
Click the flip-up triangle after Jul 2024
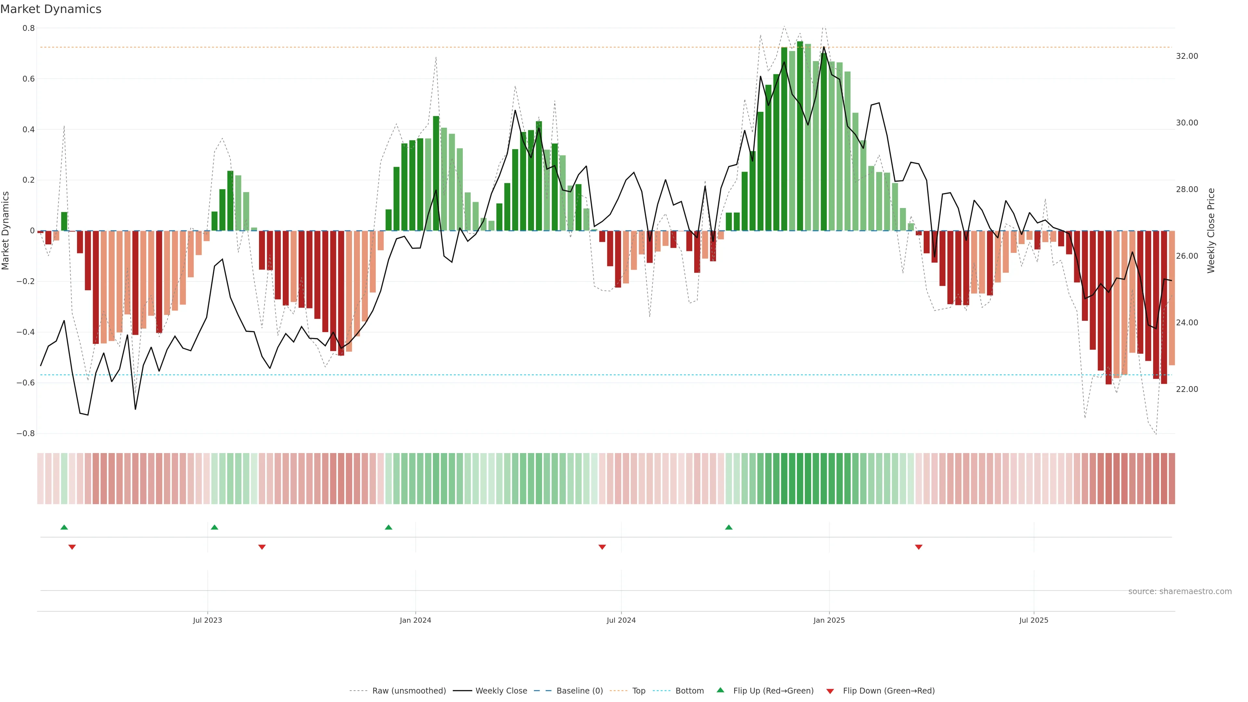[729, 527]
